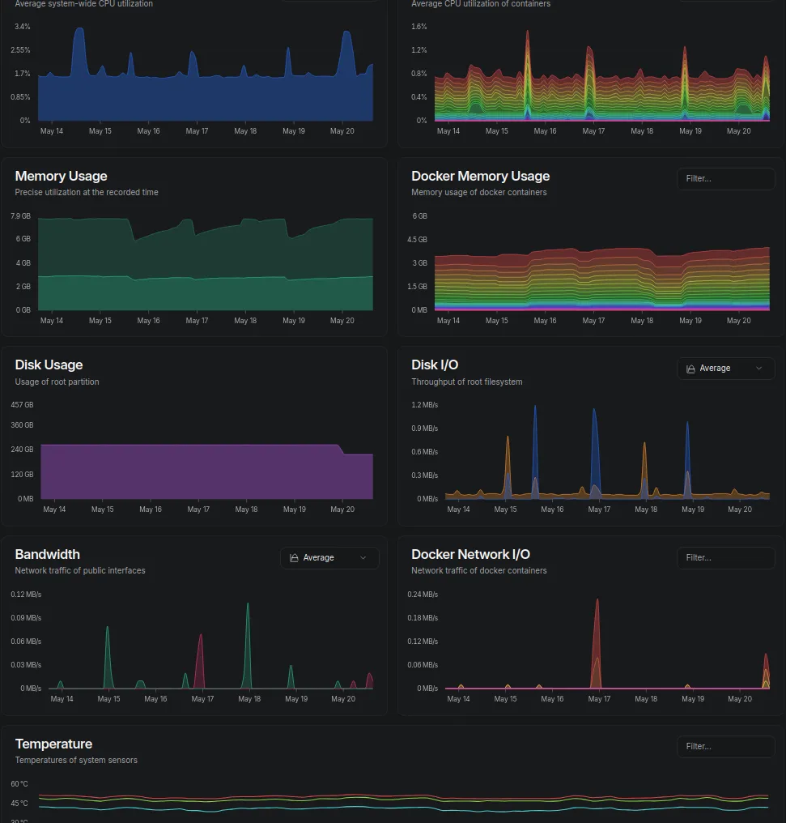The height and width of the screenshot is (823, 786).
Task: Click the Docker Memory Usage title
Action: pyautogui.click(x=480, y=177)
